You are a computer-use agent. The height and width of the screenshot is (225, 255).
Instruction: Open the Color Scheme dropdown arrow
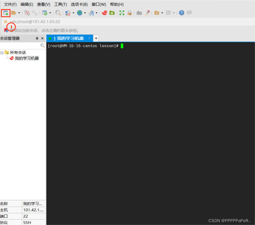tap(73, 13)
